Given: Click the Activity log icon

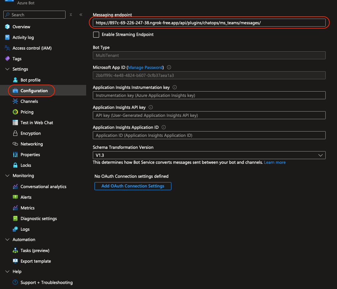Looking at the screenshot, I should [x=7, y=37].
